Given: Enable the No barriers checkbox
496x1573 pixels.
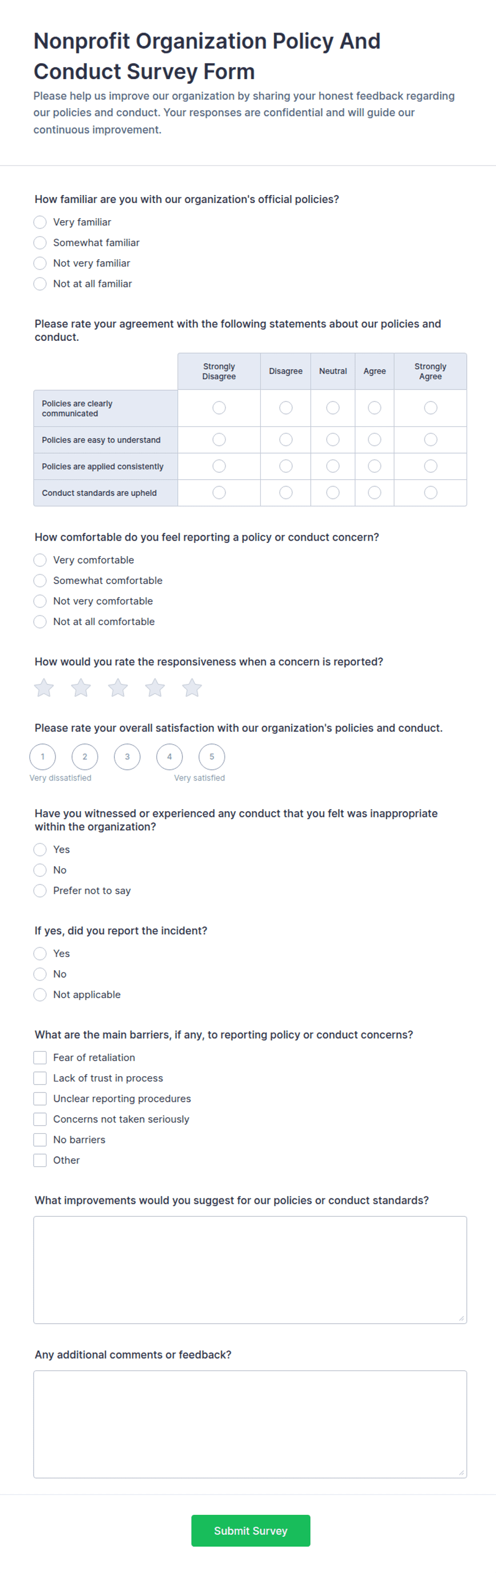Looking at the screenshot, I should pyautogui.click(x=40, y=1140).
